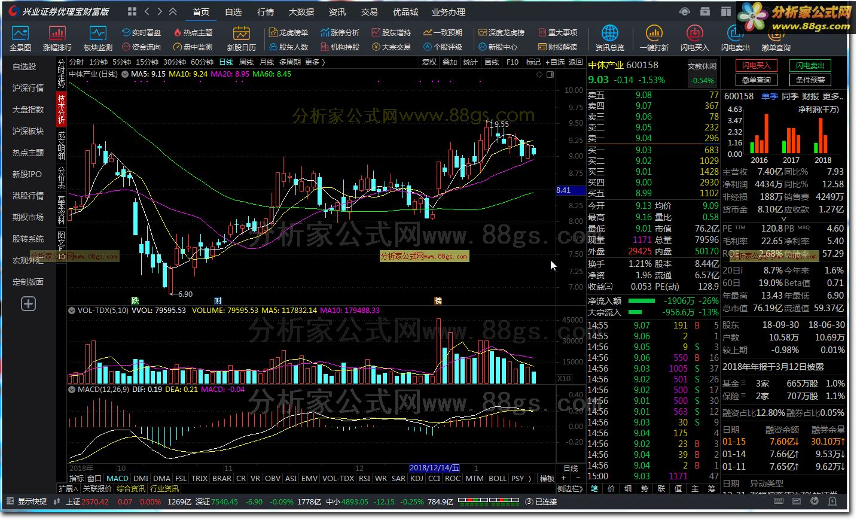
Task: Click the grid layout icon in title bar
Action: (x=132, y=11)
